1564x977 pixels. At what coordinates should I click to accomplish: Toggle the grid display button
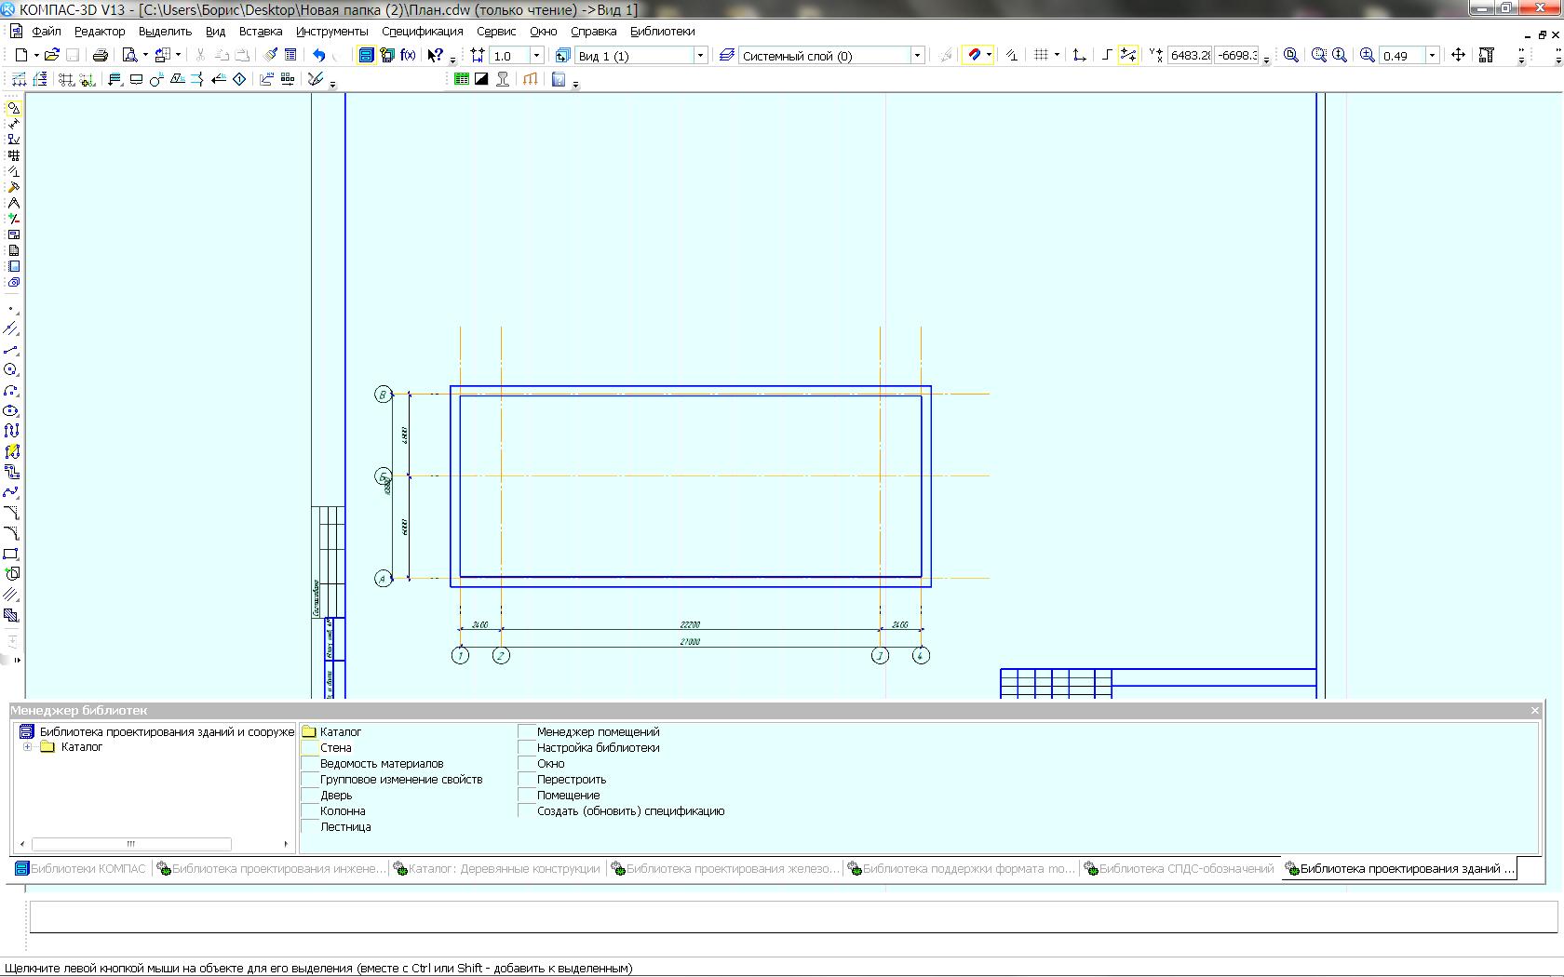[x=1041, y=56]
